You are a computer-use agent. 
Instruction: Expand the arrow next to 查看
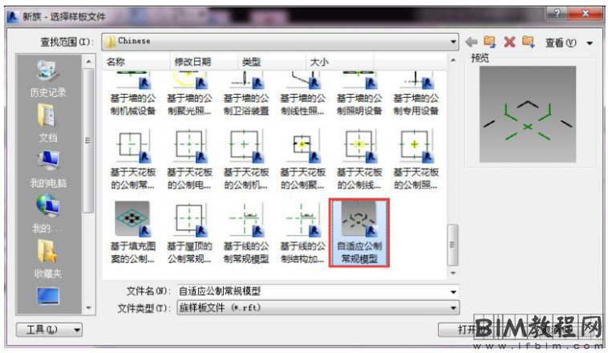point(590,43)
